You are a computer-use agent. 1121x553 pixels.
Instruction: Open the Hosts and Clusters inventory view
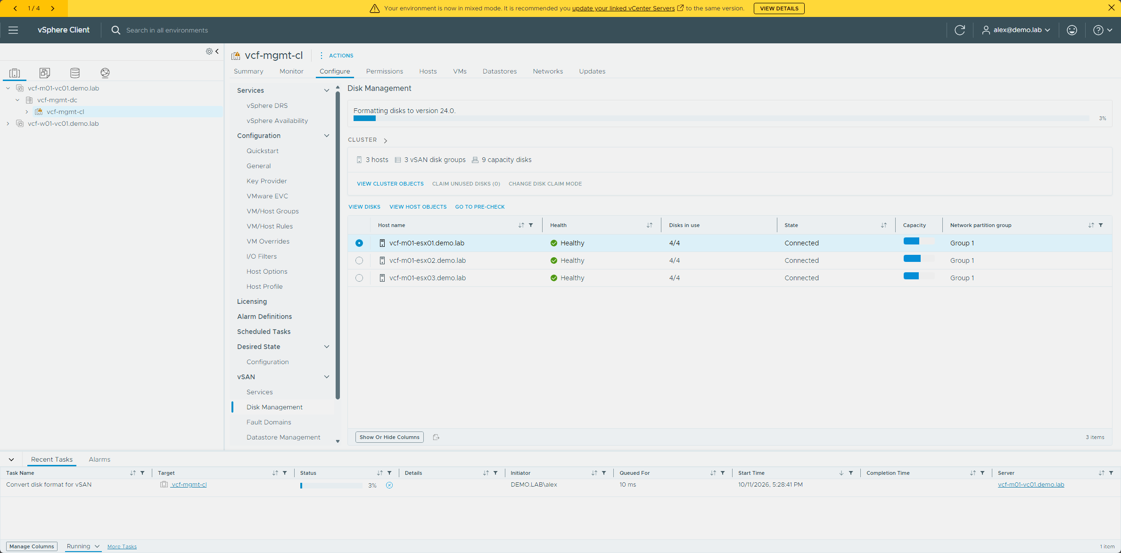[15, 73]
